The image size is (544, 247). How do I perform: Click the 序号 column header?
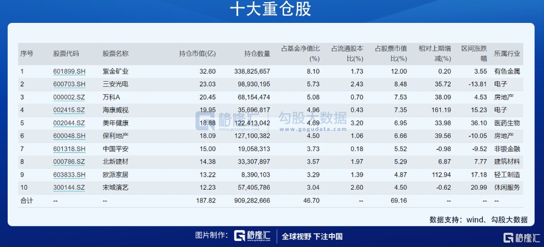(x=27, y=53)
